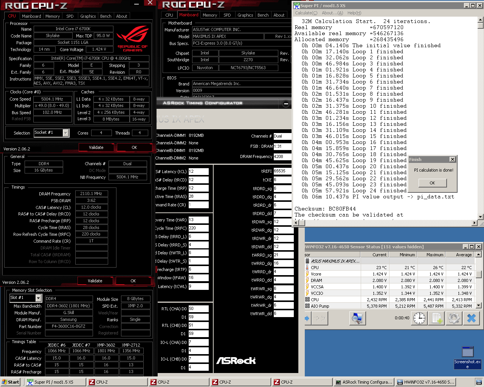Click HWiNFO reset min/max clock icon
The height and width of the screenshot is (387, 484).
[419, 318]
